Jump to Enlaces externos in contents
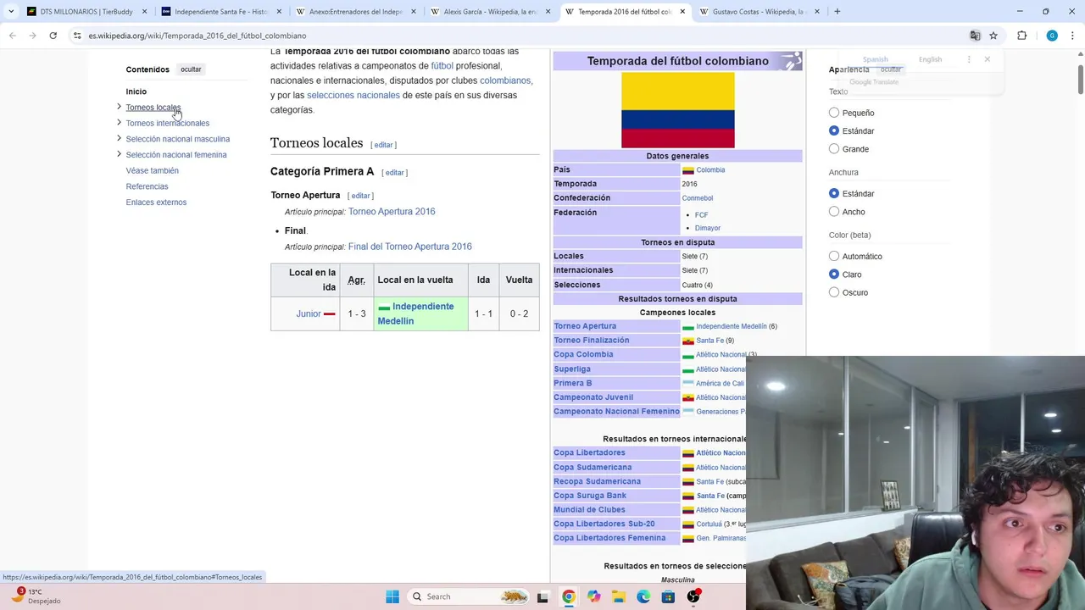Screen dimensions: 1085x610 [x=156, y=202]
